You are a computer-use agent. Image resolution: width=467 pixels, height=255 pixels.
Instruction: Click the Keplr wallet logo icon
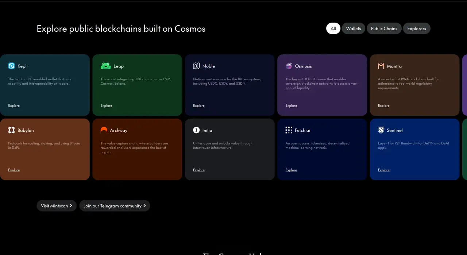coord(11,66)
